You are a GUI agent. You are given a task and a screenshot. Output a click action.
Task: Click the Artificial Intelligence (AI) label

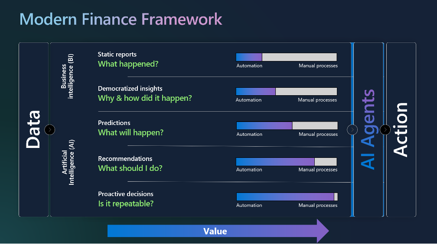[68, 163]
